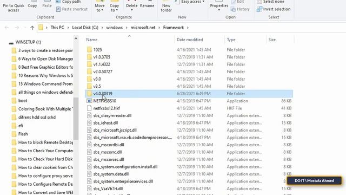Sort by Size column header

tap(272, 40)
